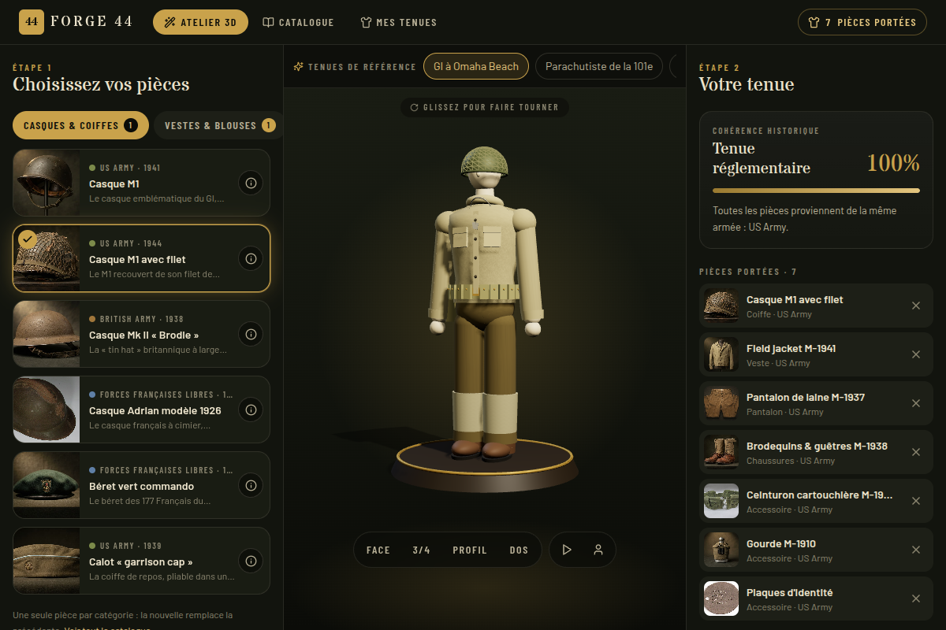Screen dimensions: 946x630
Task: Click the Choisissez vos pièces heading
Action: pos(101,84)
